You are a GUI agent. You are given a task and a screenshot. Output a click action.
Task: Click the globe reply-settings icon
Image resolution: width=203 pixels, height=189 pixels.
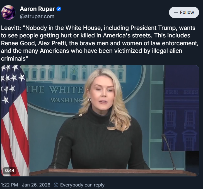click(x=56, y=185)
